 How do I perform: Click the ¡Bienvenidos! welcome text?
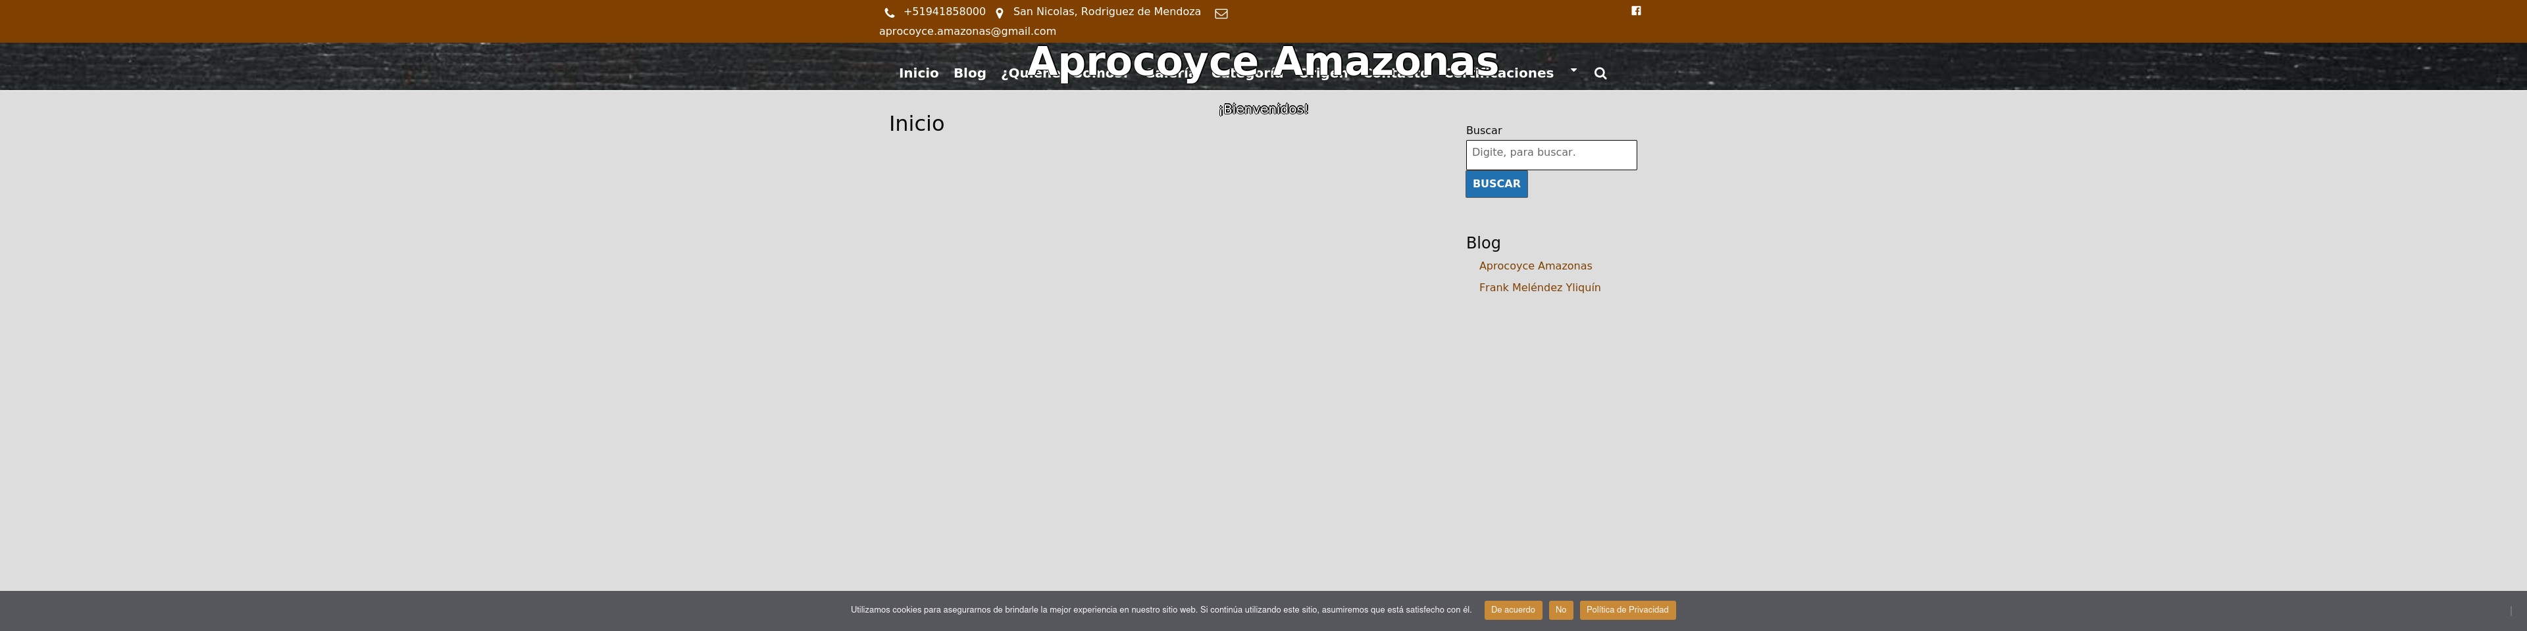click(1263, 108)
